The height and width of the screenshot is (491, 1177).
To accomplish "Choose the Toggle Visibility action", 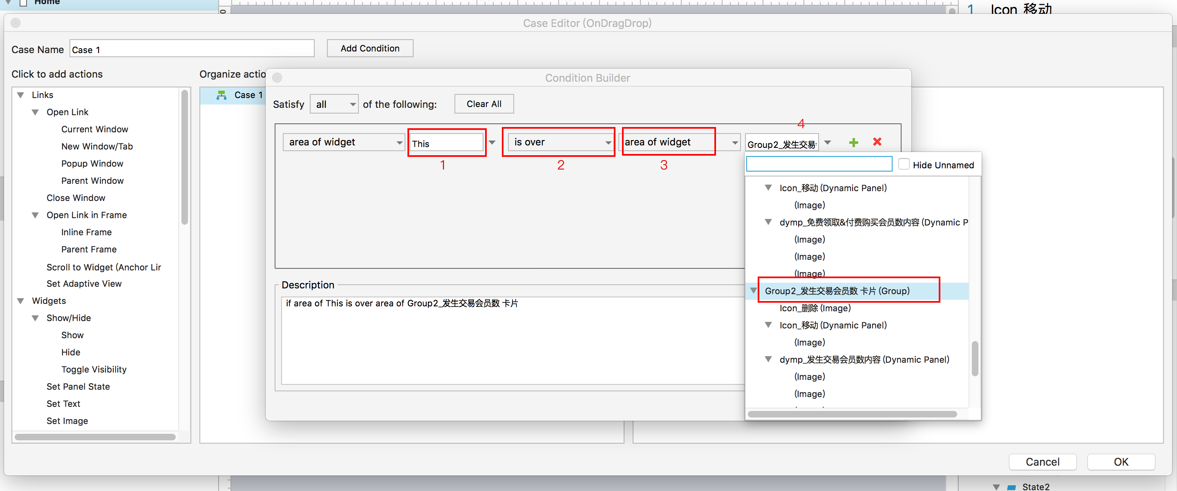I will (94, 369).
